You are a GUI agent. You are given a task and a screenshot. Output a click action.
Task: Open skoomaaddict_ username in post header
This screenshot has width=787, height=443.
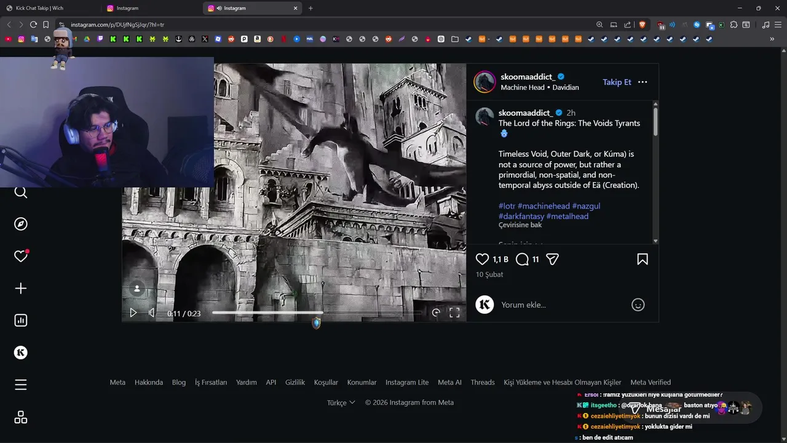[x=528, y=77]
